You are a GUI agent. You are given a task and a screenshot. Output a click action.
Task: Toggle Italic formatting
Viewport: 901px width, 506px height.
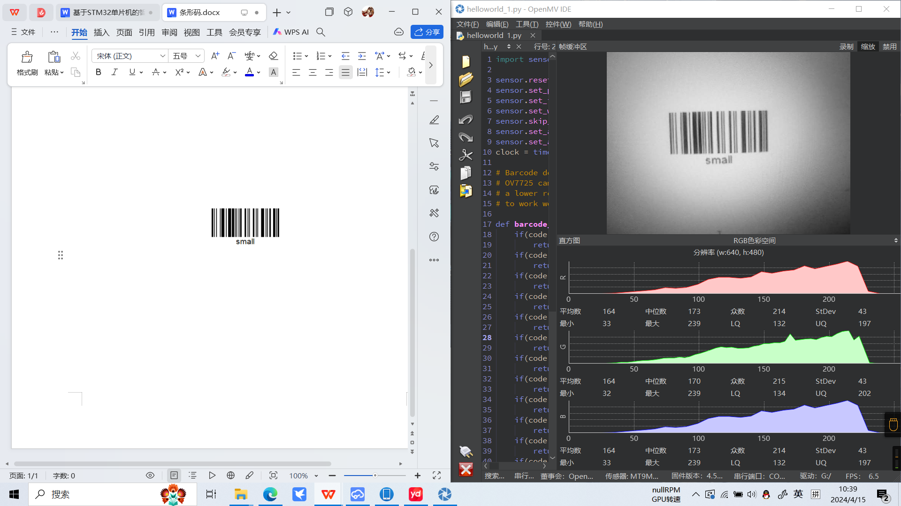tap(115, 72)
